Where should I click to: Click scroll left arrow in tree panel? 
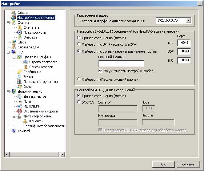(7, 155)
